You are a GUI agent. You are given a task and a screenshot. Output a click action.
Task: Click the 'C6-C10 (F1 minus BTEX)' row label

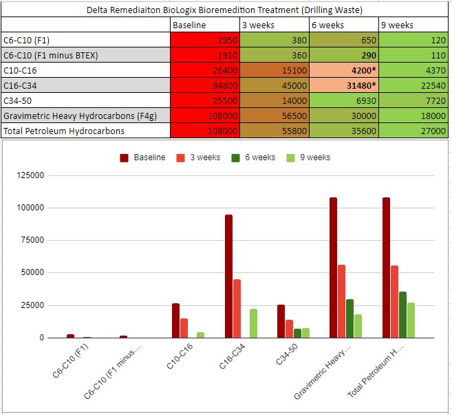tap(85, 55)
